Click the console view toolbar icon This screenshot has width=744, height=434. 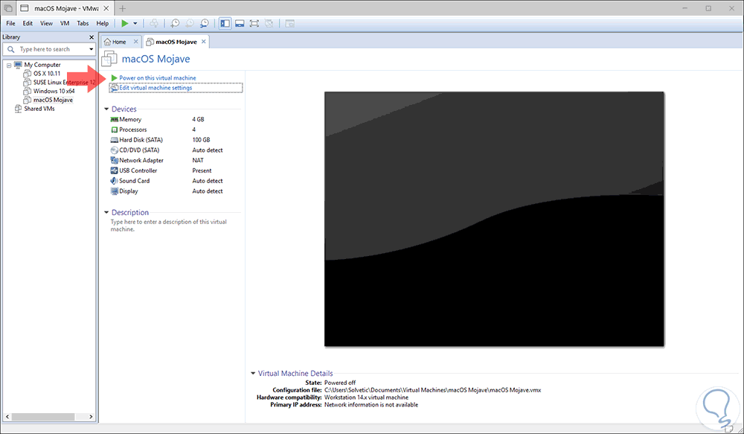pos(290,23)
